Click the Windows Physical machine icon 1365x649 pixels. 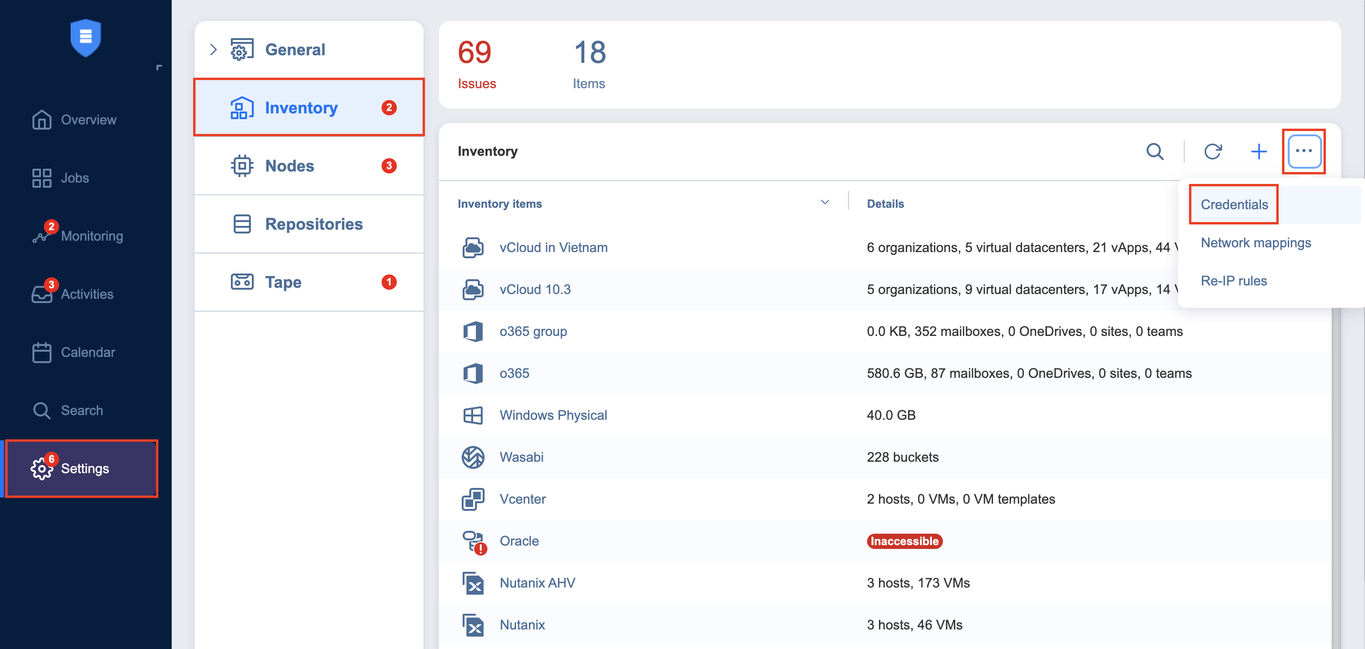tap(473, 416)
